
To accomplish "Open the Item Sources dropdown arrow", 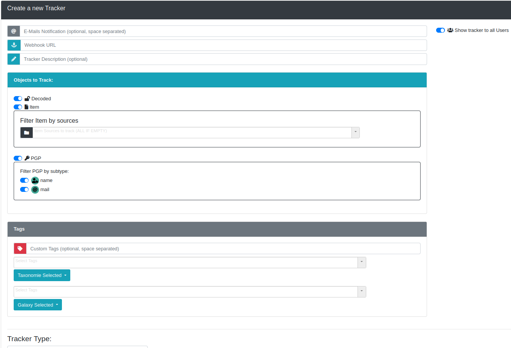I will (355, 133).
